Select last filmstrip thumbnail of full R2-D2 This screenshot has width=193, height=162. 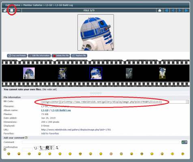point(162,73)
